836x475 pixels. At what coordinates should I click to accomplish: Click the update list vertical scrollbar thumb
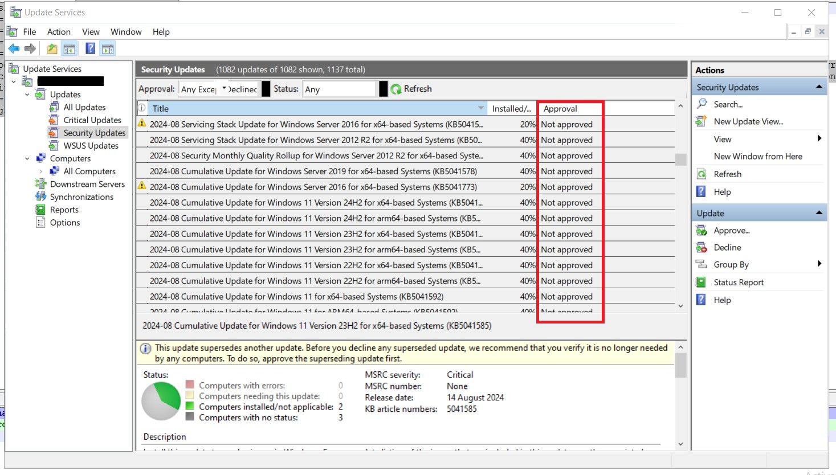(680, 159)
